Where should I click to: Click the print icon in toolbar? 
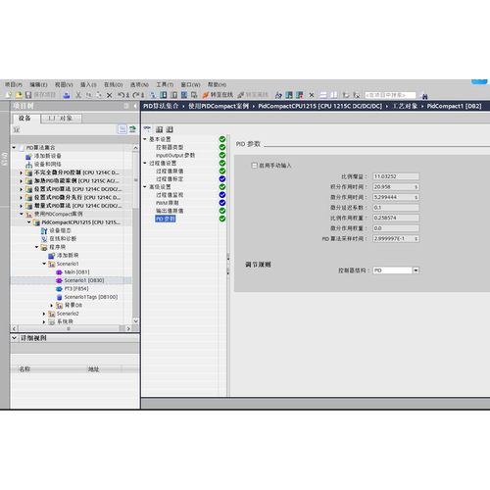point(67,95)
